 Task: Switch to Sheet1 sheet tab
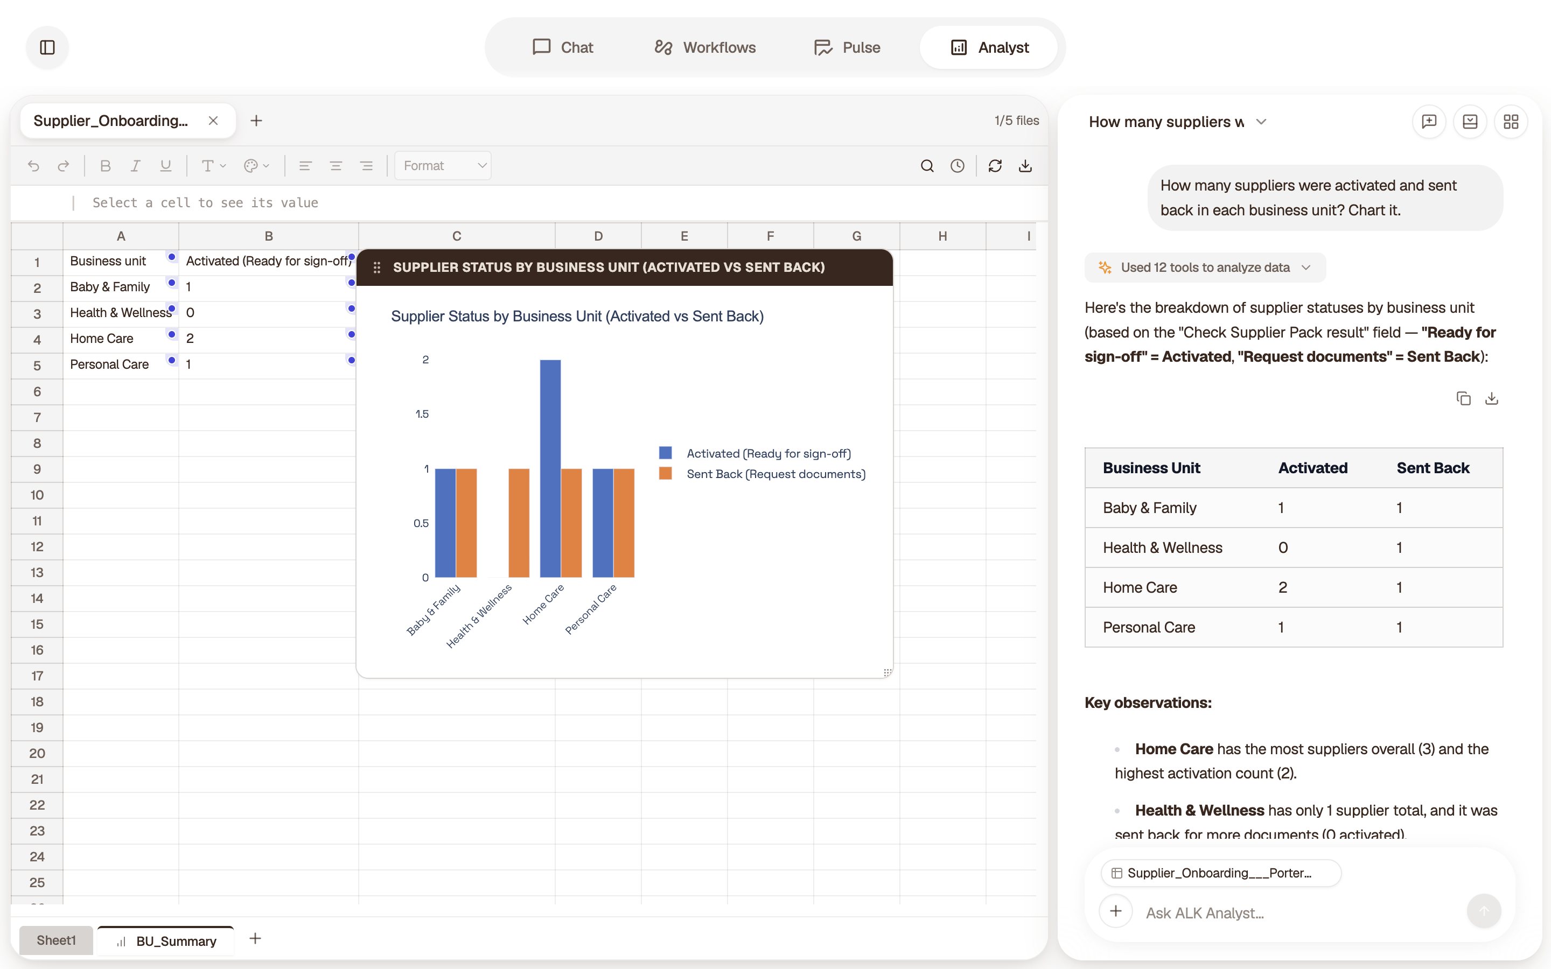pyautogui.click(x=56, y=940)
